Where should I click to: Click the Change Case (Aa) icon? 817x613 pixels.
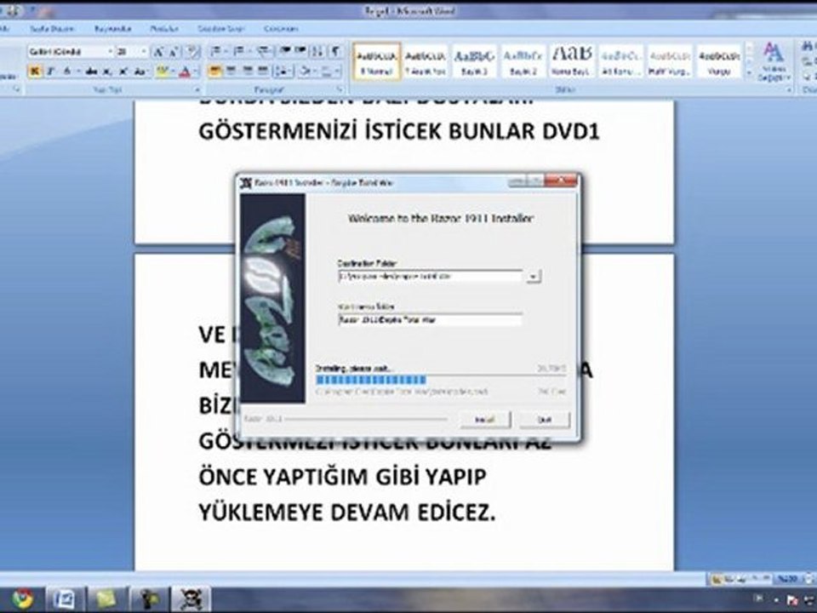[x=140, y=72]
